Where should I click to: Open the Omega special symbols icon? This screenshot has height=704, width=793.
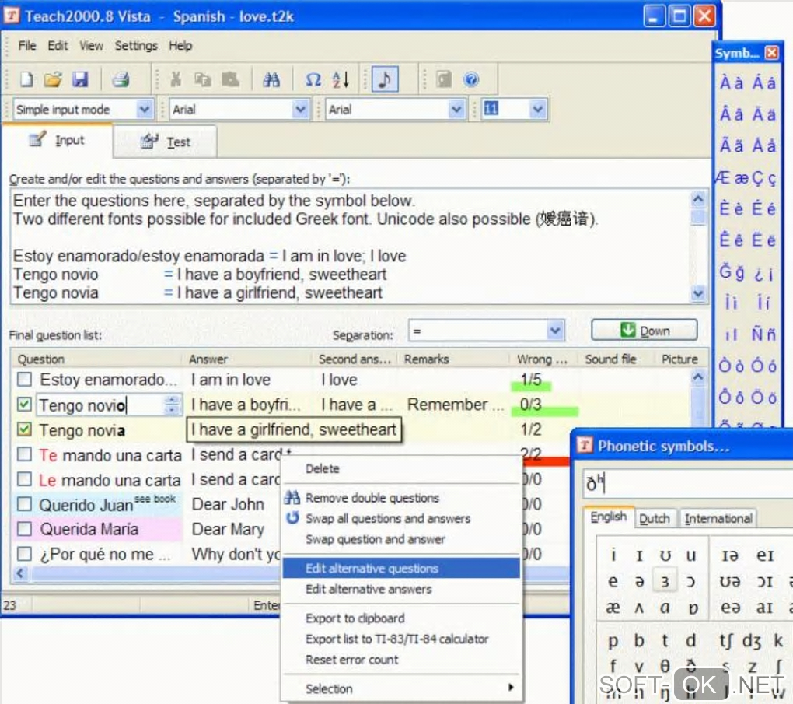pos(313,79)
